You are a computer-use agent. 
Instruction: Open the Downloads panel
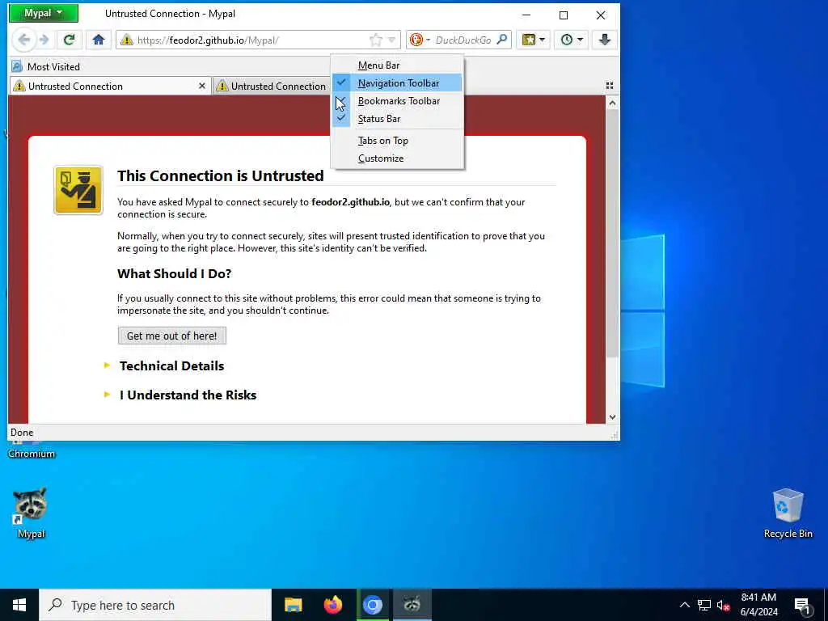[605, 40]
